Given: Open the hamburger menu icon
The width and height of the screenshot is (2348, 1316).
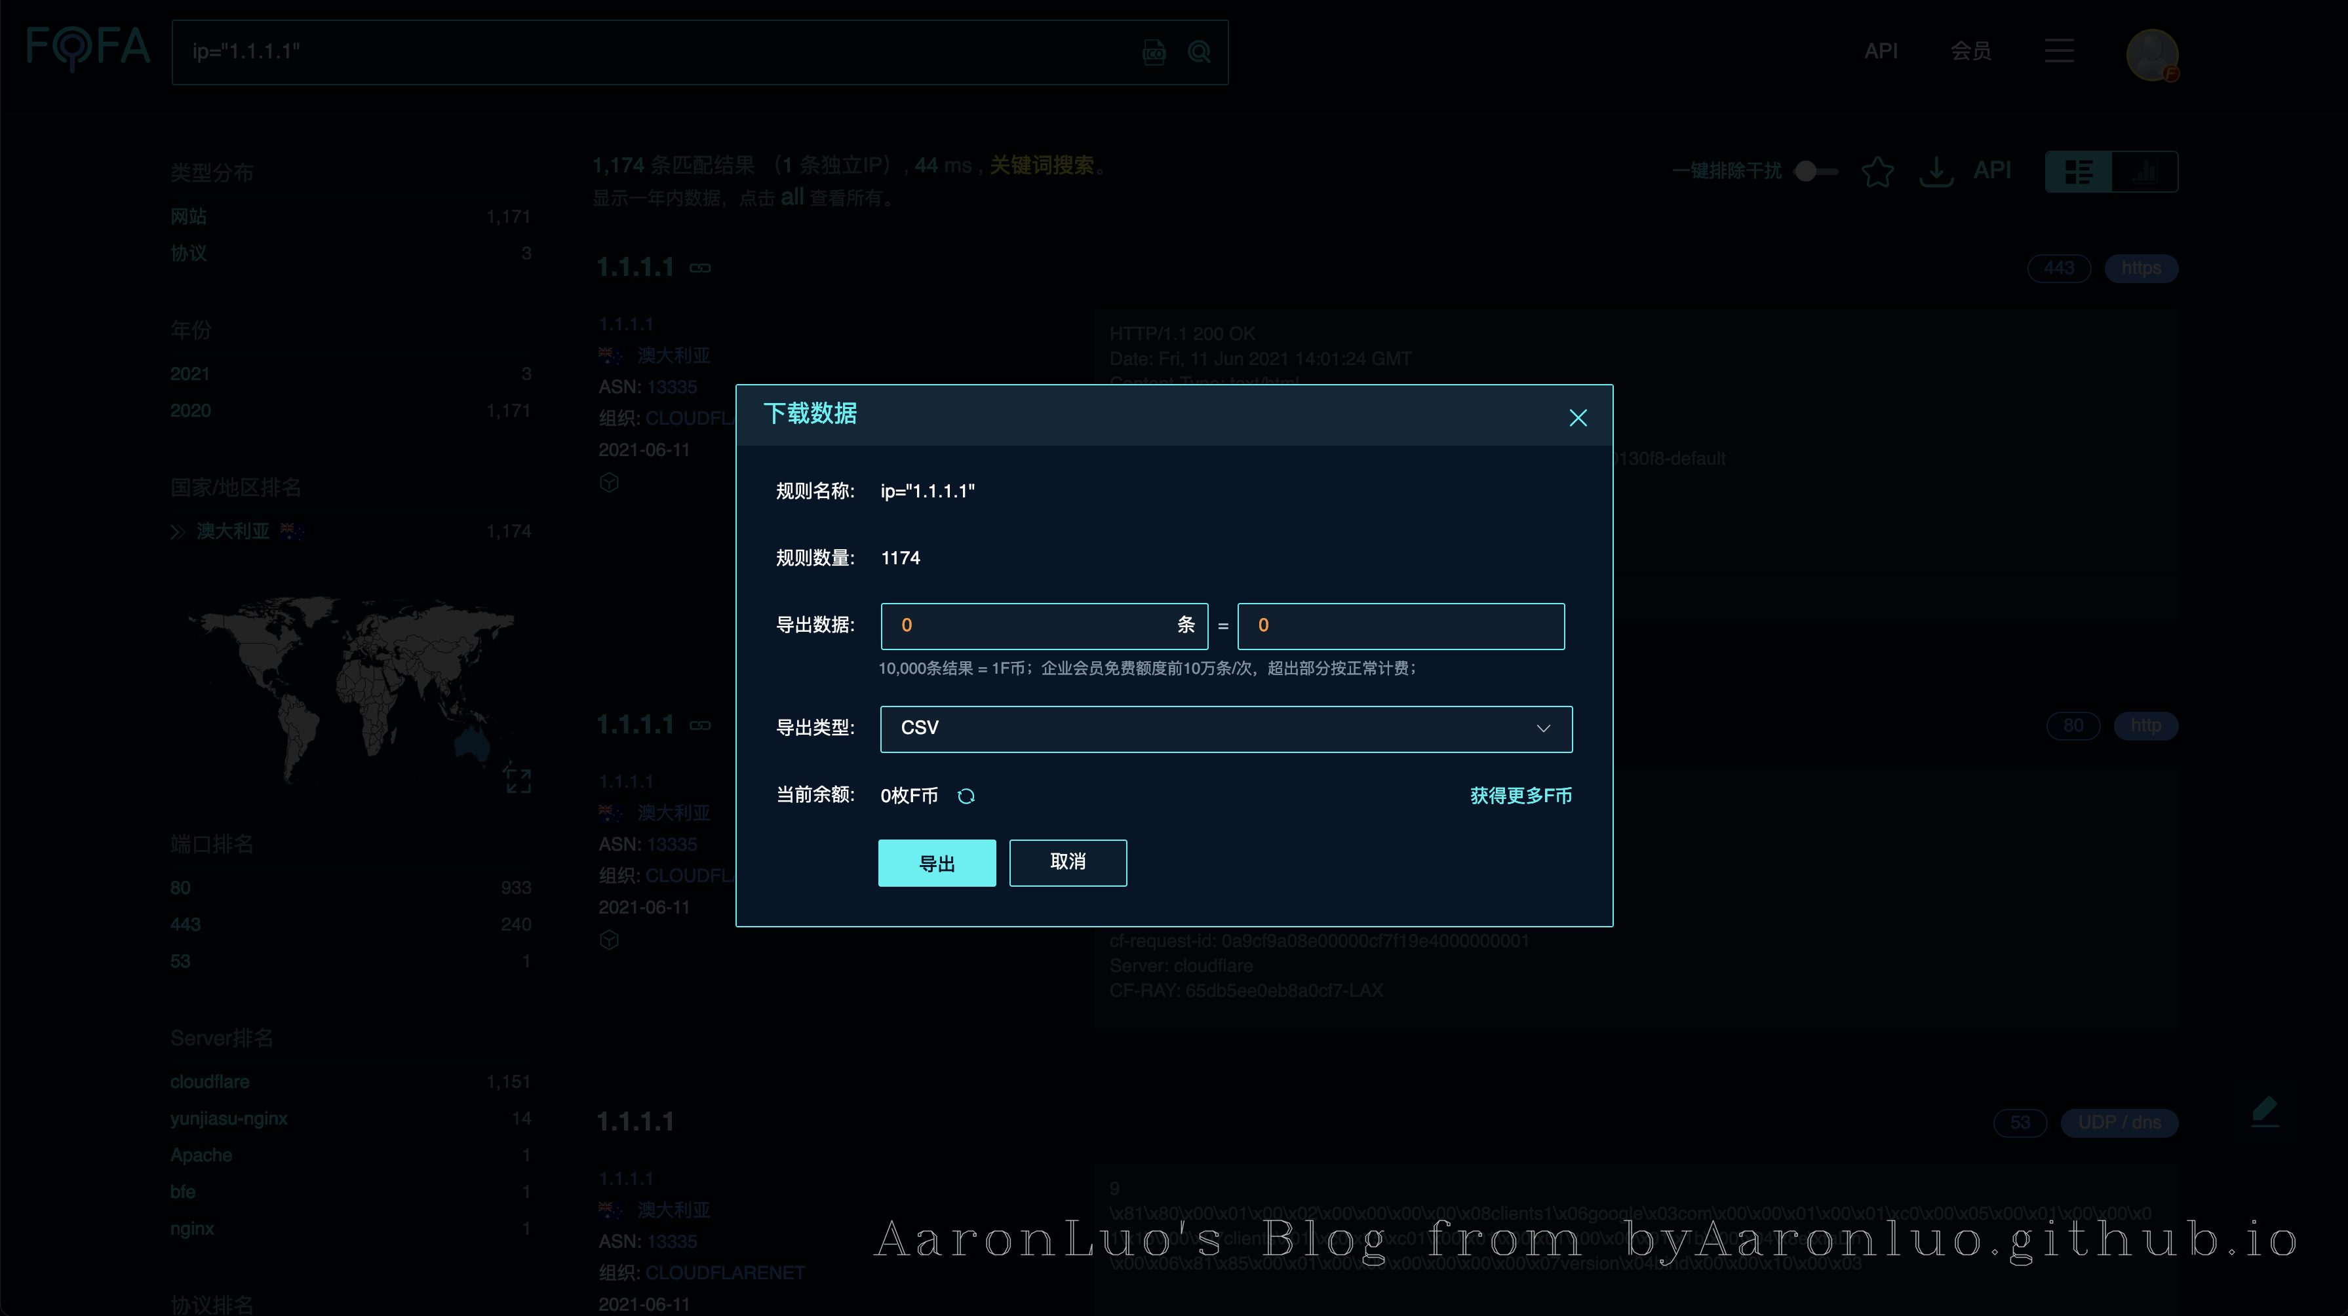Looking at the screenshot, I should (x=2059, y=51).
